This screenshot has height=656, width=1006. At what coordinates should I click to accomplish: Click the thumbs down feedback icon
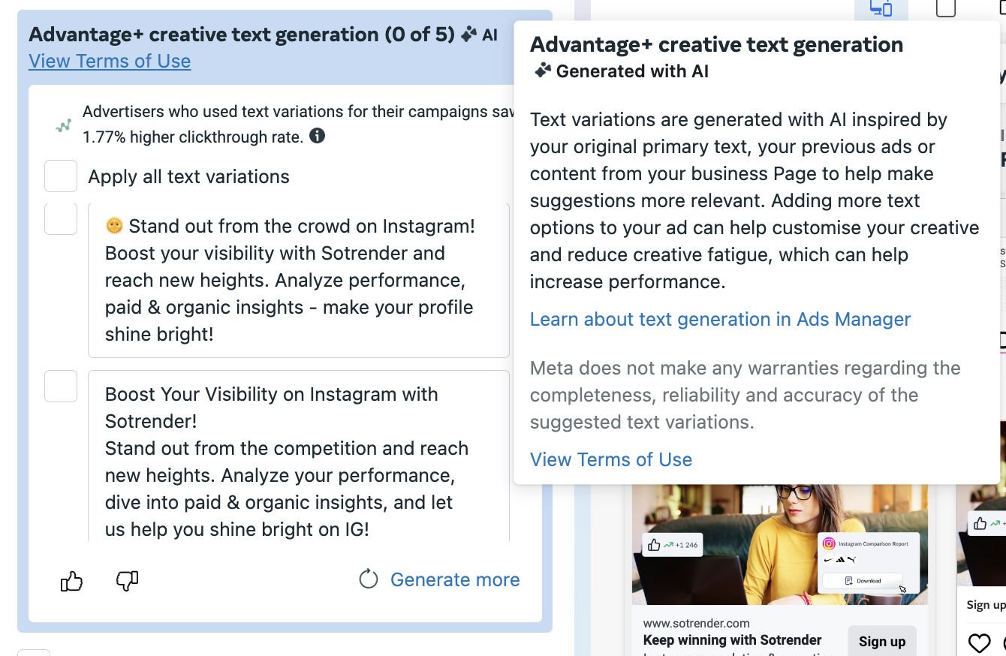[x=127, y=580]
